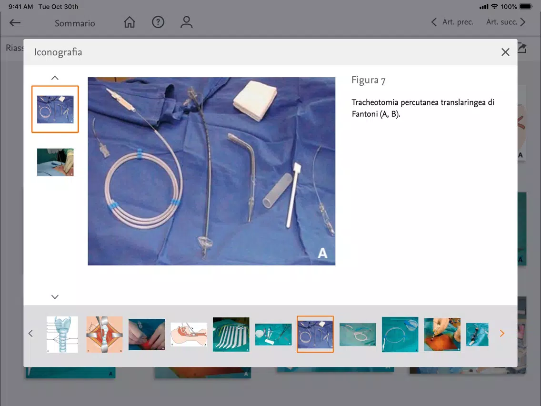Close the Iconografia dialog
541x406 pixels.
click(x=505, y=52)
